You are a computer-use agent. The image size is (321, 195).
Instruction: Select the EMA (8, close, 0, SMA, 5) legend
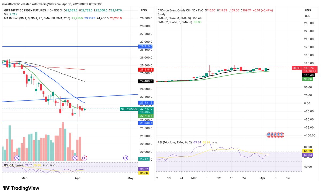[x=174, y=18]
